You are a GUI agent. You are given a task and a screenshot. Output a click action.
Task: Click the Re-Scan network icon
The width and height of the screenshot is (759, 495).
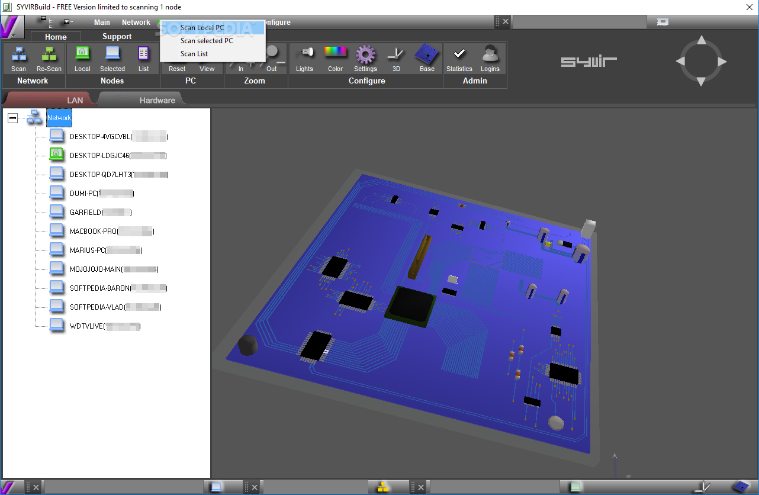pos(49,58)
